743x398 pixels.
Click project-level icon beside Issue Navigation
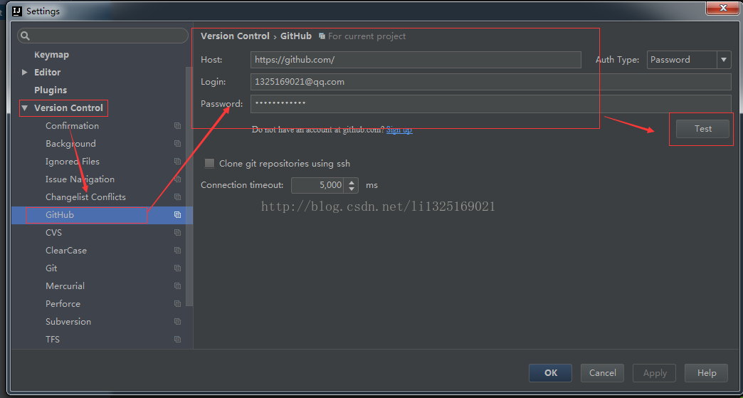tap(177, 179)
